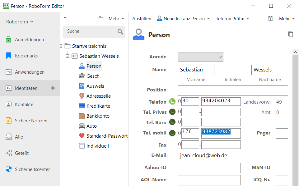Open Sichere Notizen in the sidebar
The width and height of the screenshot is (299, 186).
tap(30, 121)
